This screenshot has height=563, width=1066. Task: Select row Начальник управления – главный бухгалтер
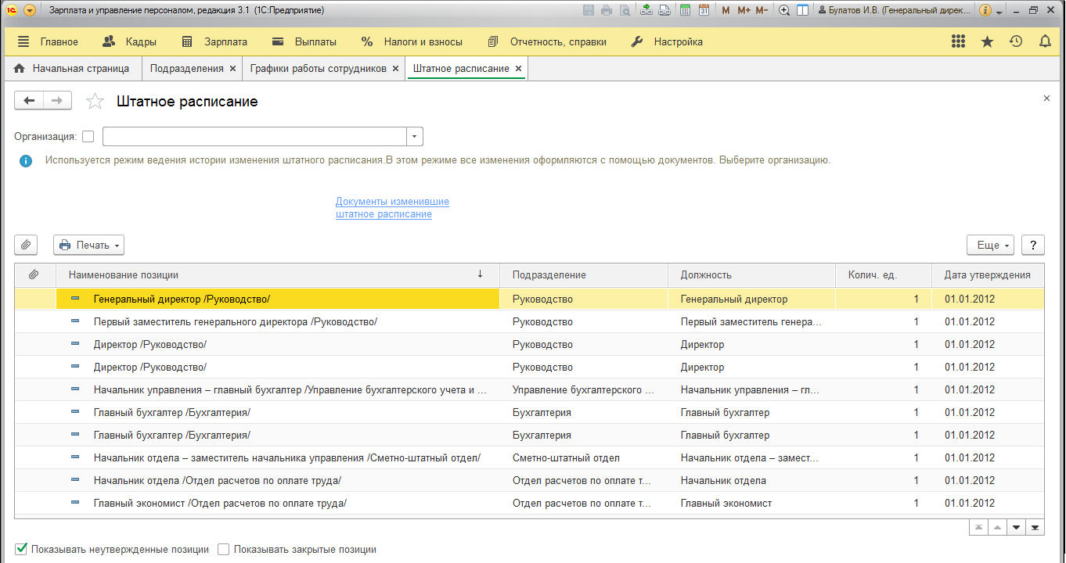(x=529, y=389)
